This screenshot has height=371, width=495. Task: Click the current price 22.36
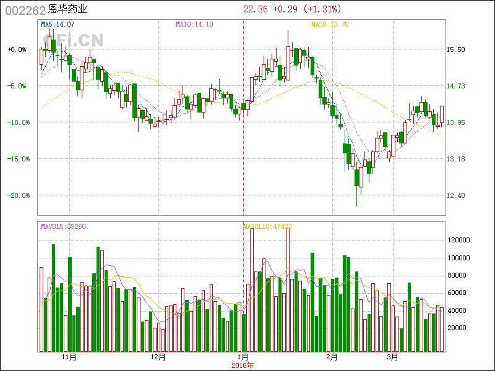256,9
